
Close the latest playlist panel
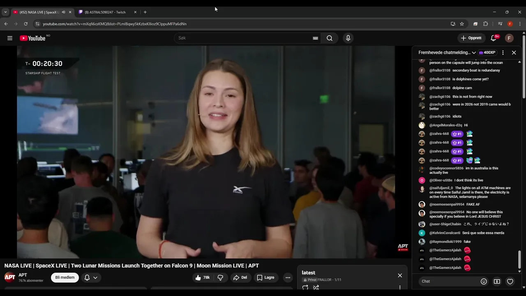pos(400,275)
